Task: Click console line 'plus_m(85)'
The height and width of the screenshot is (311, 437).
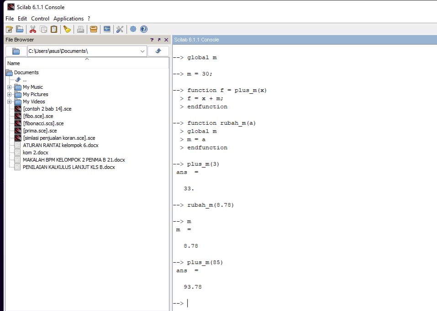Action: tap(205, 262)
